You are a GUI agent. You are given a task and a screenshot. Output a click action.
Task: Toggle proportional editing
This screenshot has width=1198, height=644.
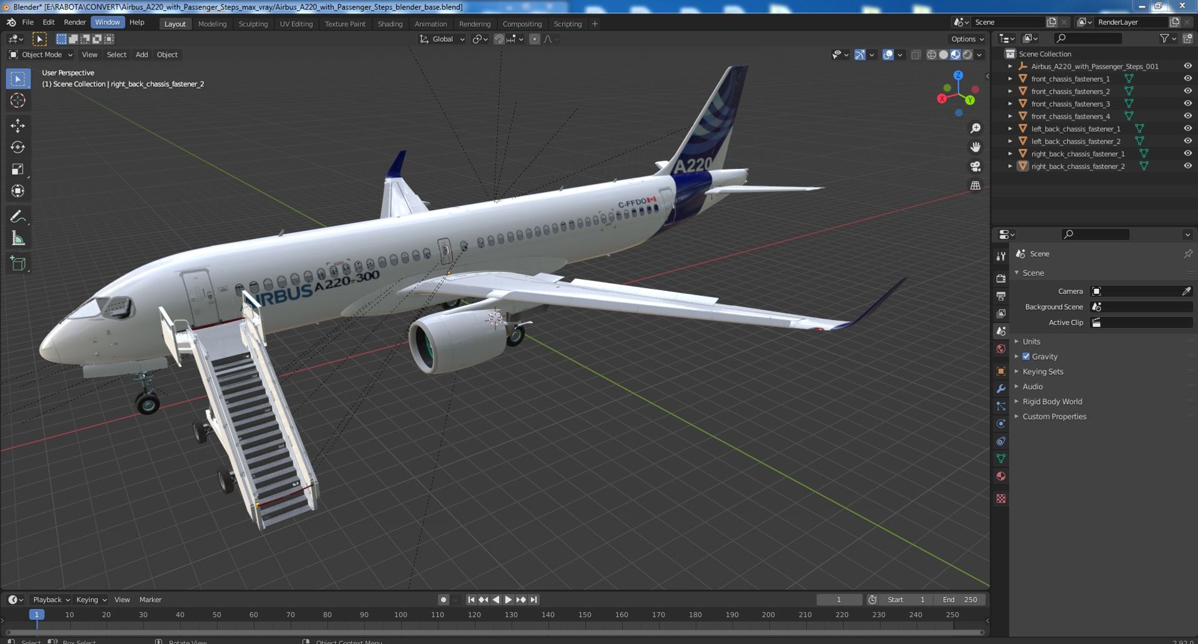(535, 39)
